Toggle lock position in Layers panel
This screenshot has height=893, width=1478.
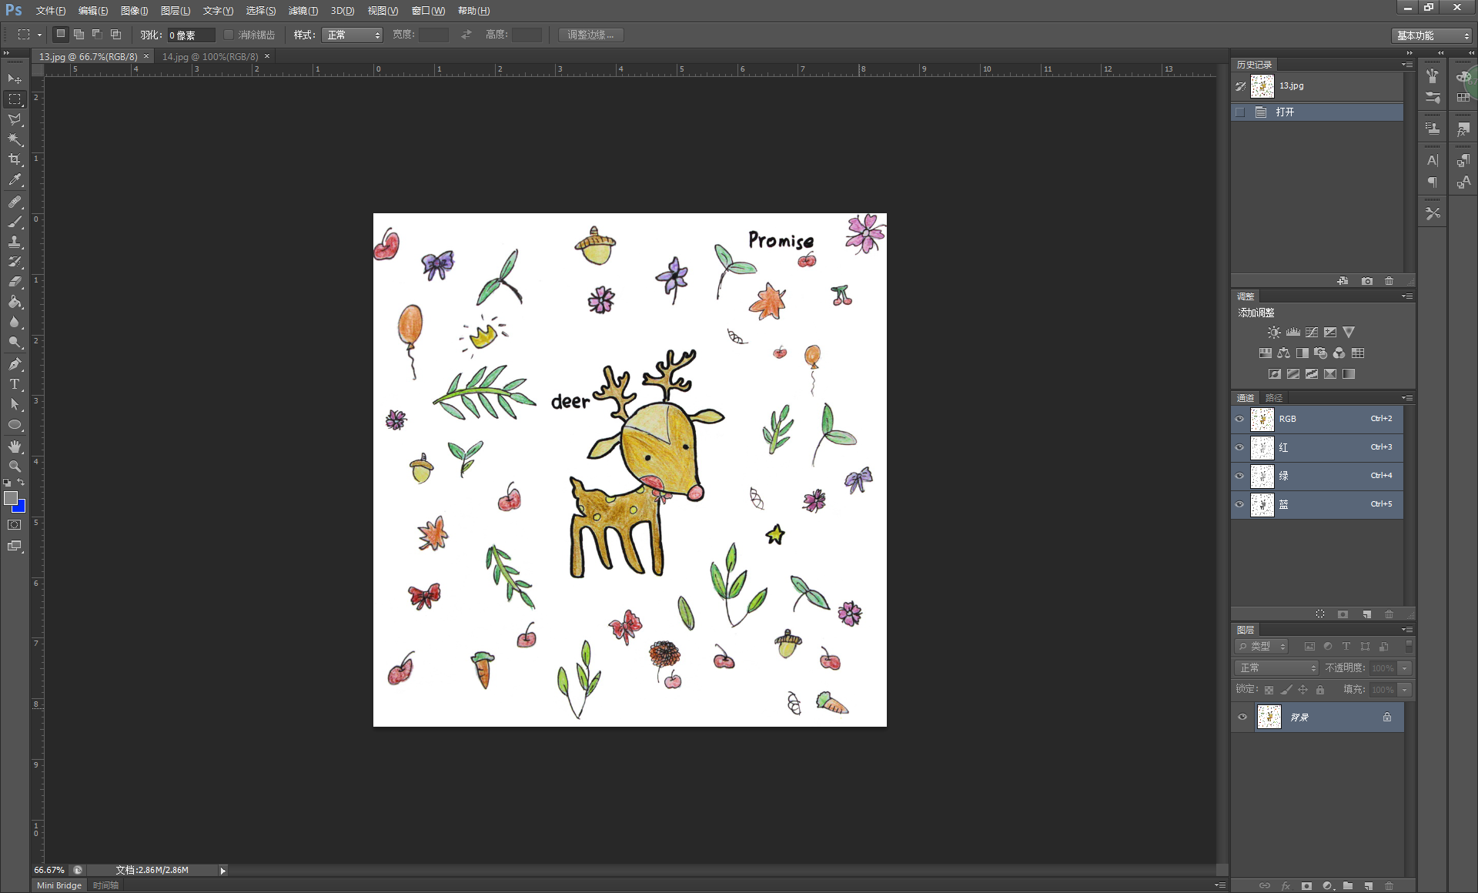tap(1302, 690)
